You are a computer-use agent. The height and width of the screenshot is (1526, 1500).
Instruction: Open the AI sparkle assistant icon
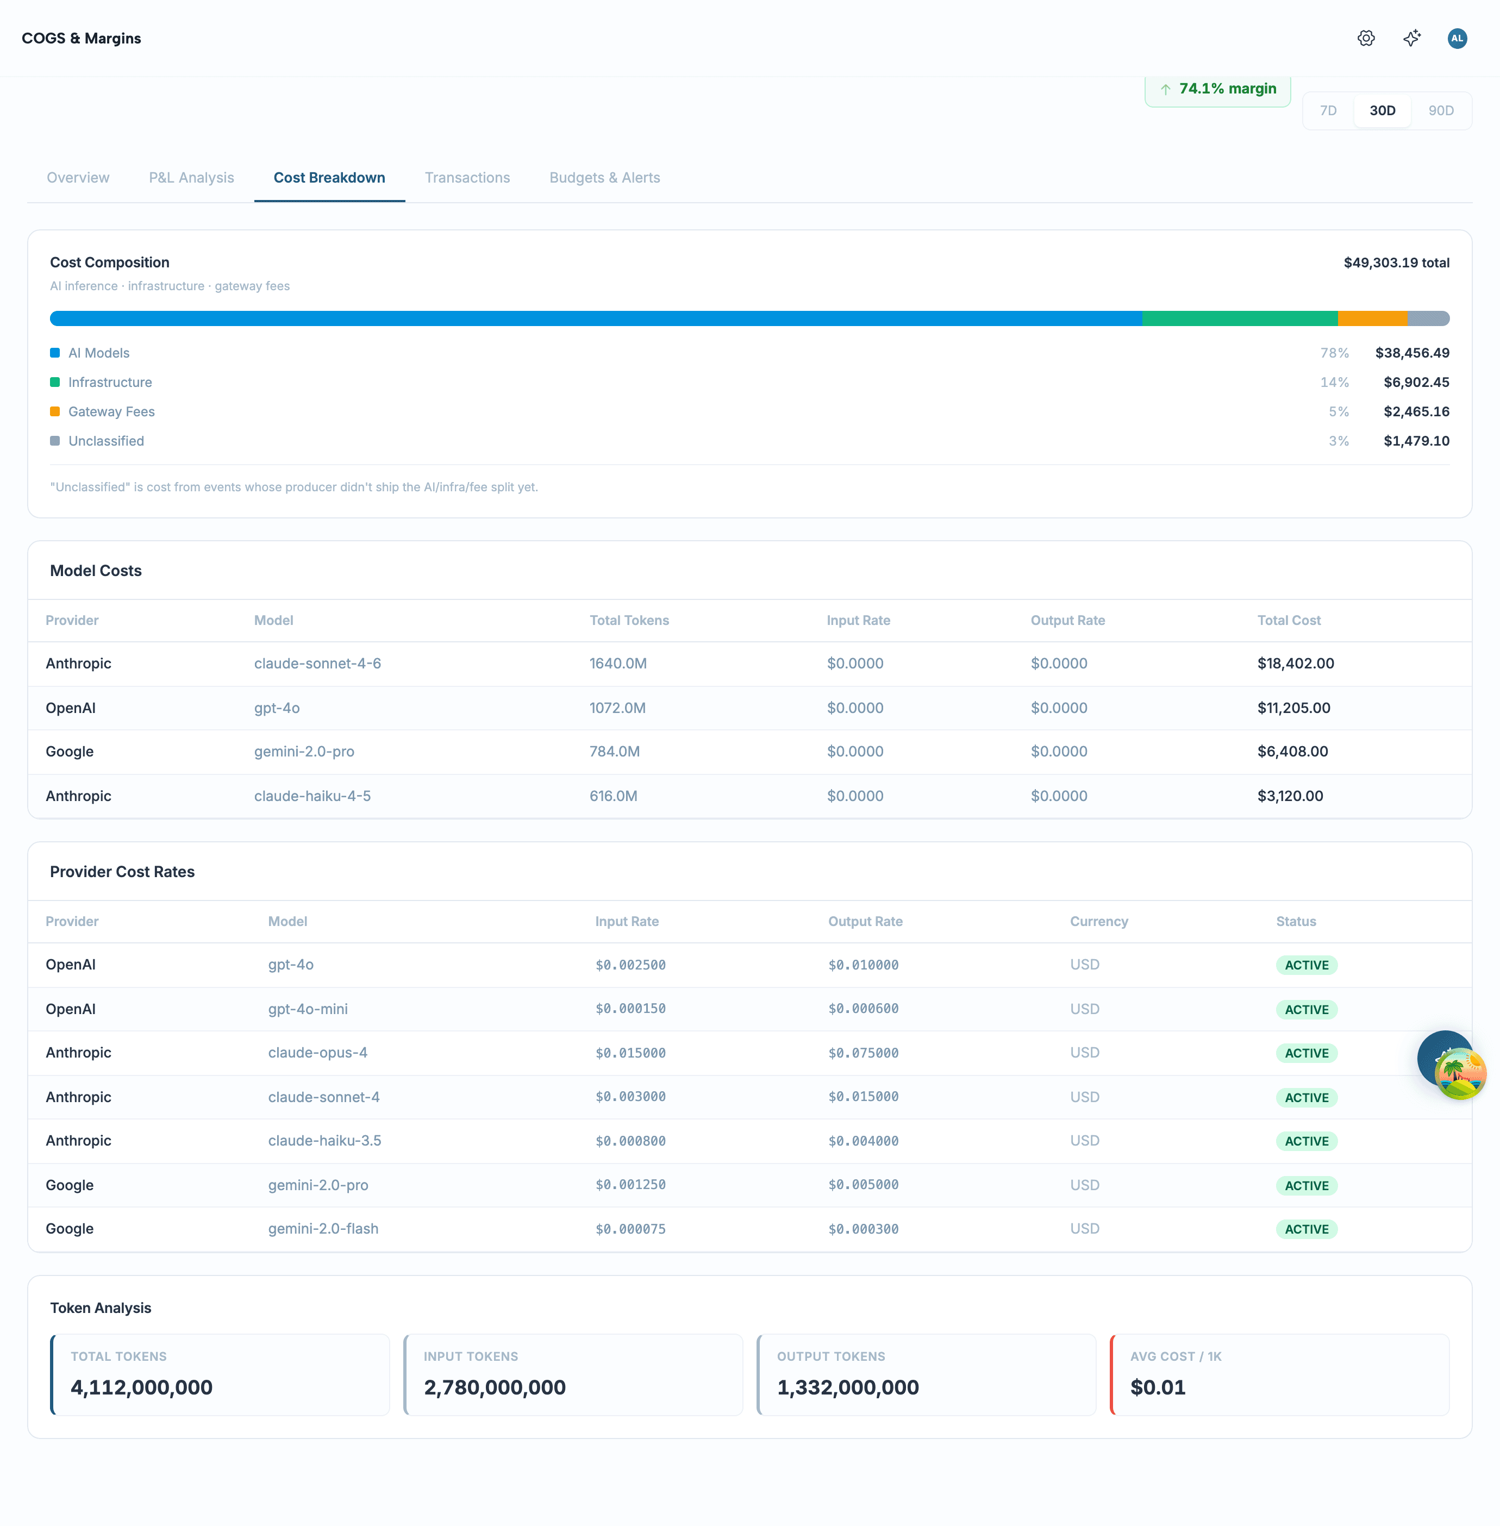click(x=1412, y=38)
